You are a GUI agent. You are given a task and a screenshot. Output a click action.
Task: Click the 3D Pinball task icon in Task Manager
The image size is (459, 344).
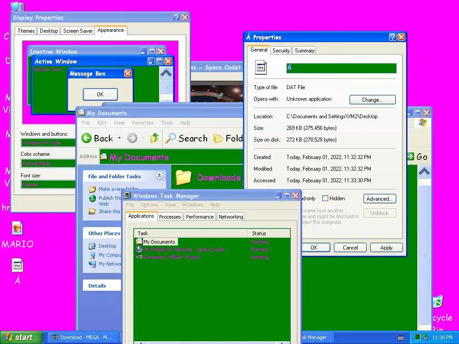pyautogui.click(x=139, y=249)
